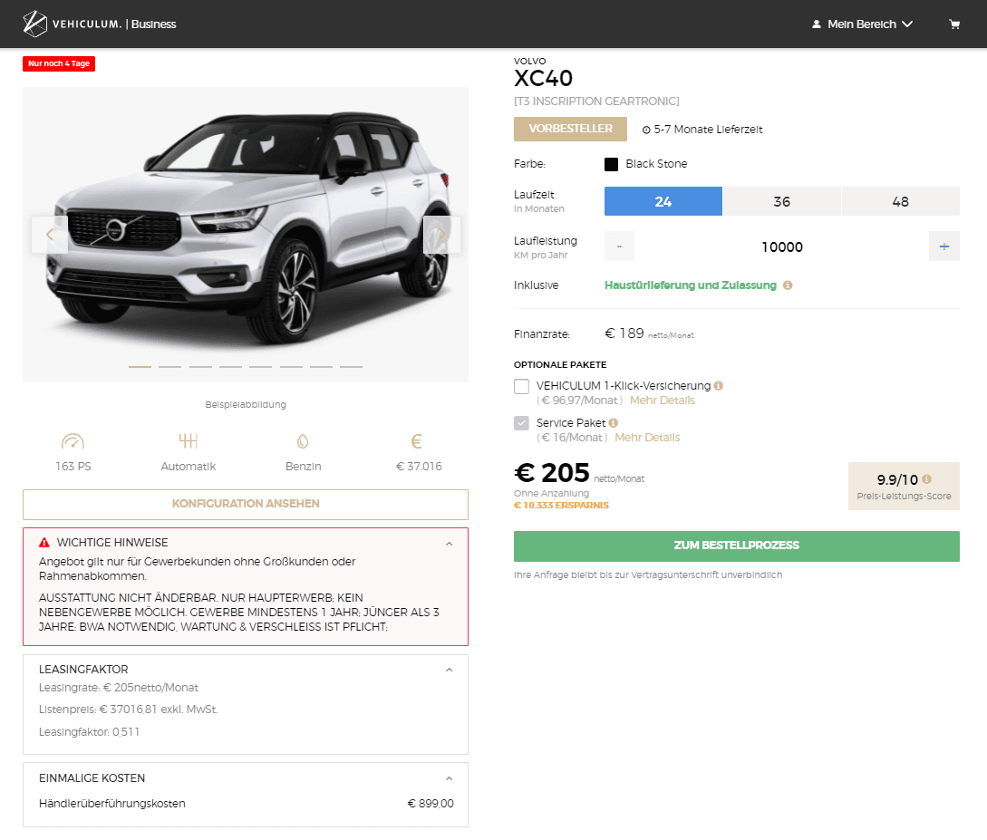
Task: Enable VEHICULUM 1-Klick-Versicherung checkbox
Action: pyautogui.click(x=521, y=386)
